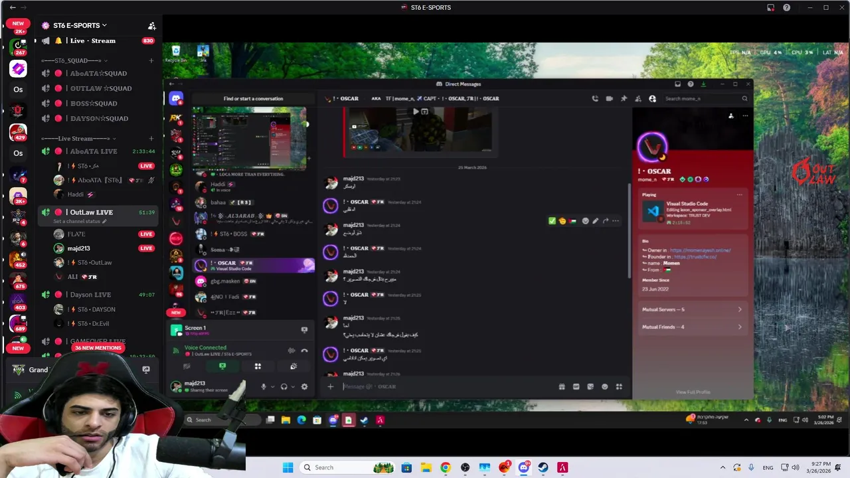This screenshot has width=850, height=478.
Task: Jump to 36 NEW MENTIONS pill
Action: click(98, 348)
